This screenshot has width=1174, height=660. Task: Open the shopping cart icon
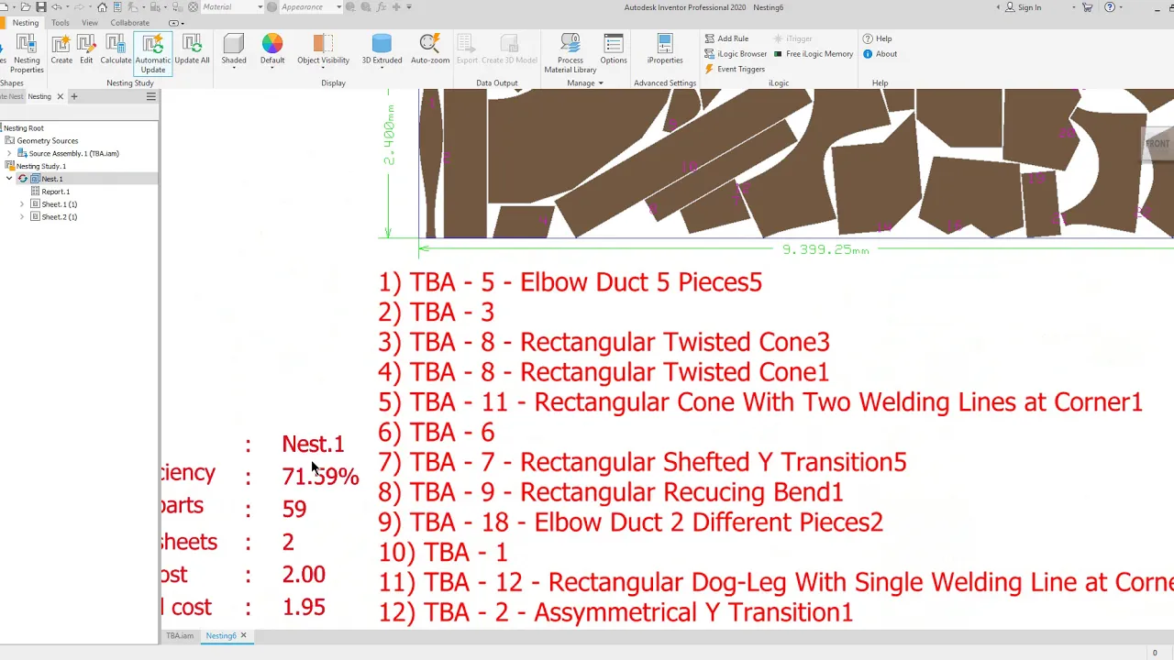coord(1087,7)
